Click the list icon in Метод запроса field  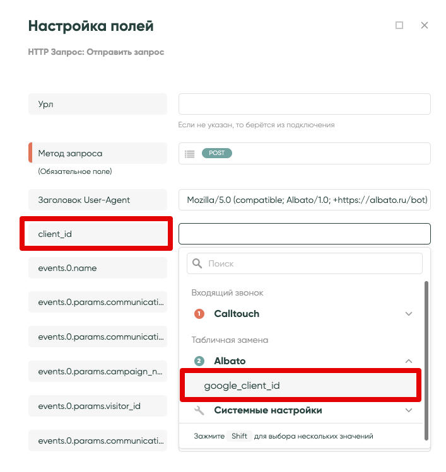[x=189, y=153]
